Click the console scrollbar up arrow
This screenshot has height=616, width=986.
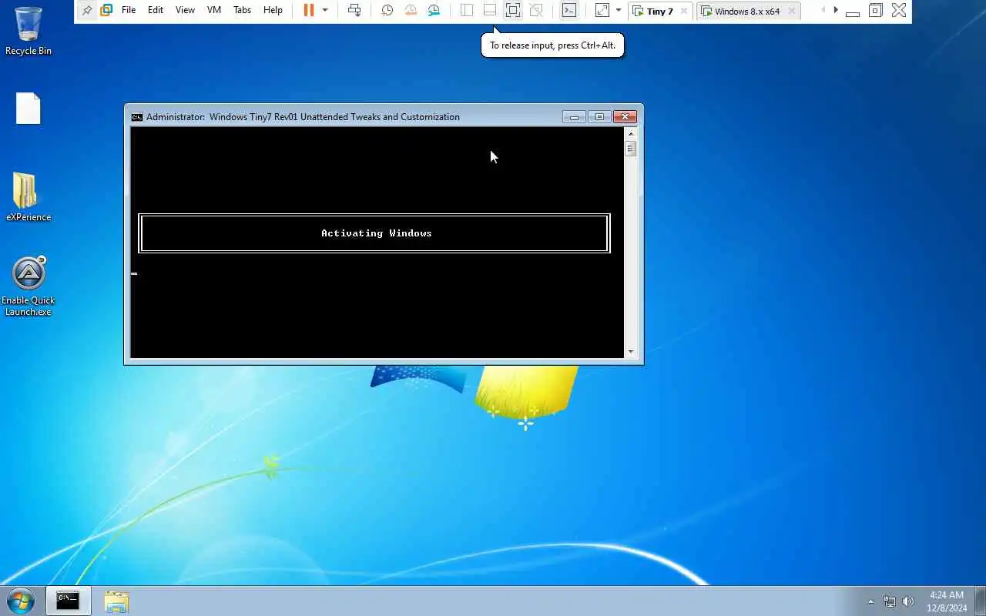pyautogui.click(x=631, y=133)
